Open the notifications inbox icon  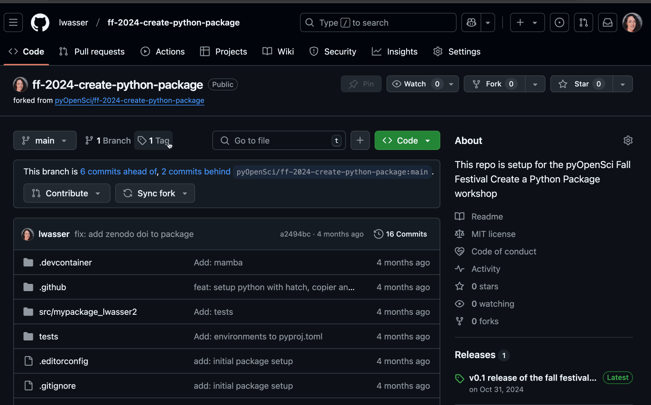608,22
